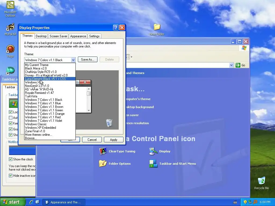
Task: Choose Disney - It's a Magical World v2.0
Action: (x=50, y=75)
